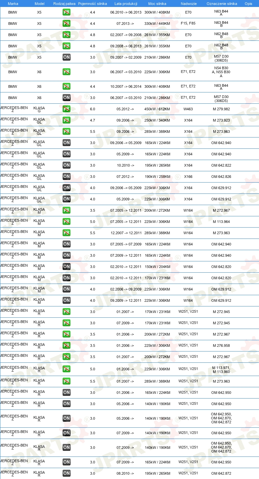Screen dimensions: 259x479
Task: Click engine code M 113.964
Action: 221,222
